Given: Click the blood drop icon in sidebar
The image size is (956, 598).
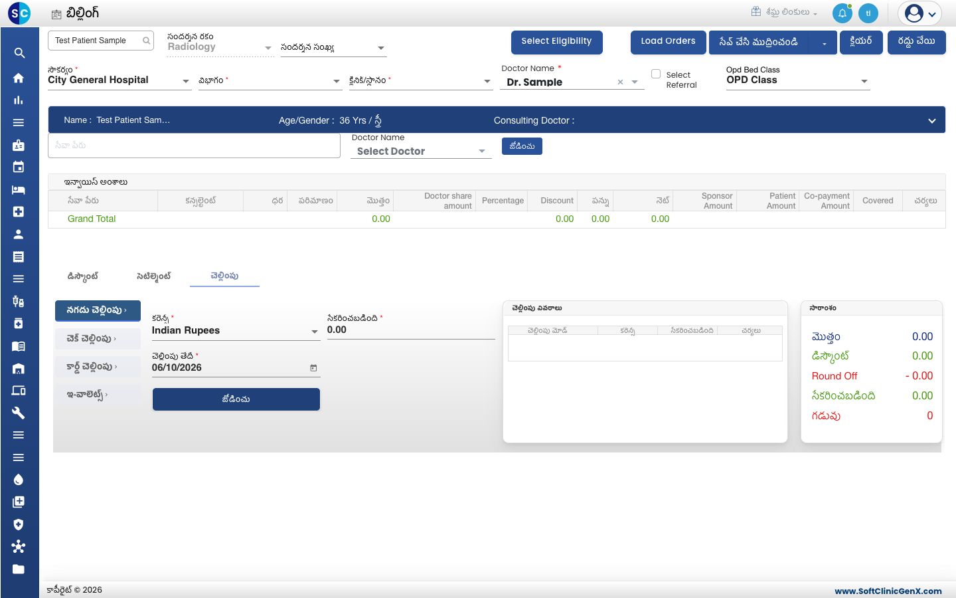Looking at the screenshot, I should click(19, 480).
